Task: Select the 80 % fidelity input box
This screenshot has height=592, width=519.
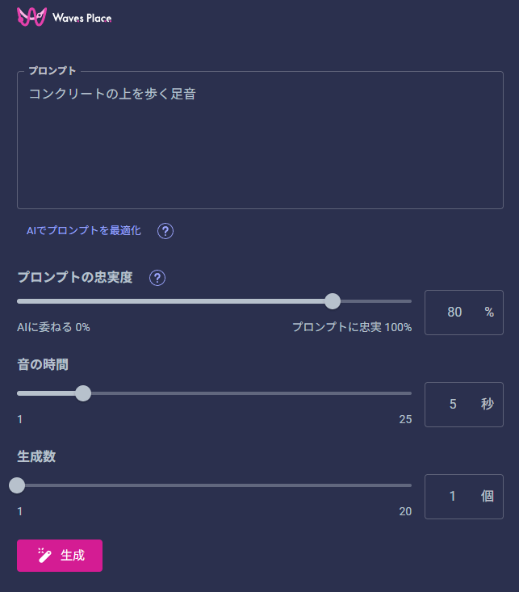Action: [456, 312]
